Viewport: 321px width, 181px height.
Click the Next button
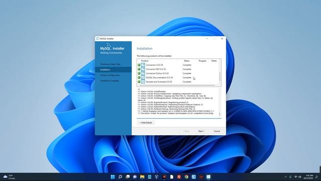click(x=201, y=131)
